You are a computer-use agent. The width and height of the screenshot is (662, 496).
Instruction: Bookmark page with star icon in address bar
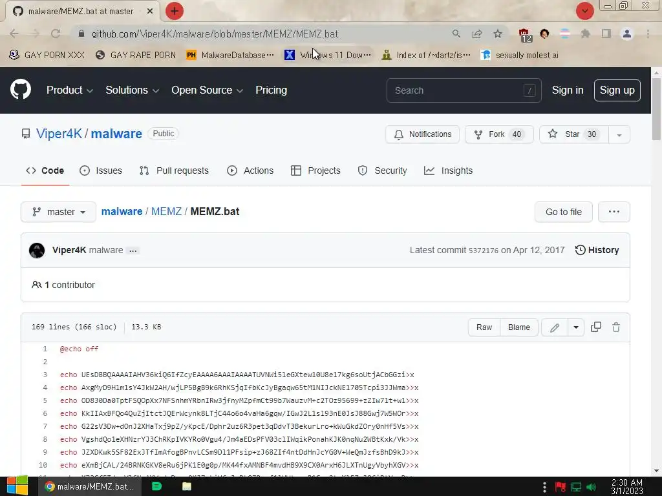tap(498, 34)
